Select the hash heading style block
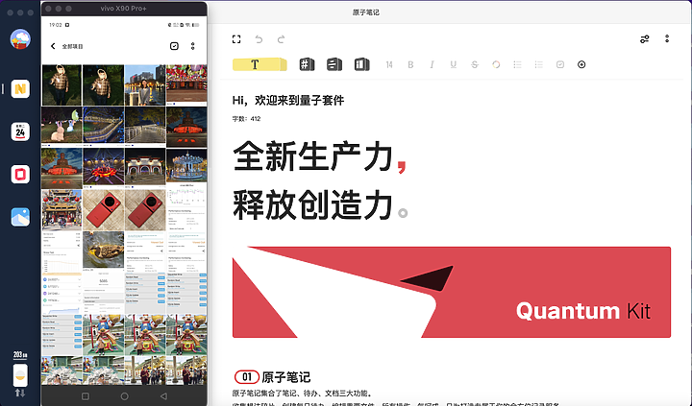The width and height of the screenshot is (692, 406). 307,64
